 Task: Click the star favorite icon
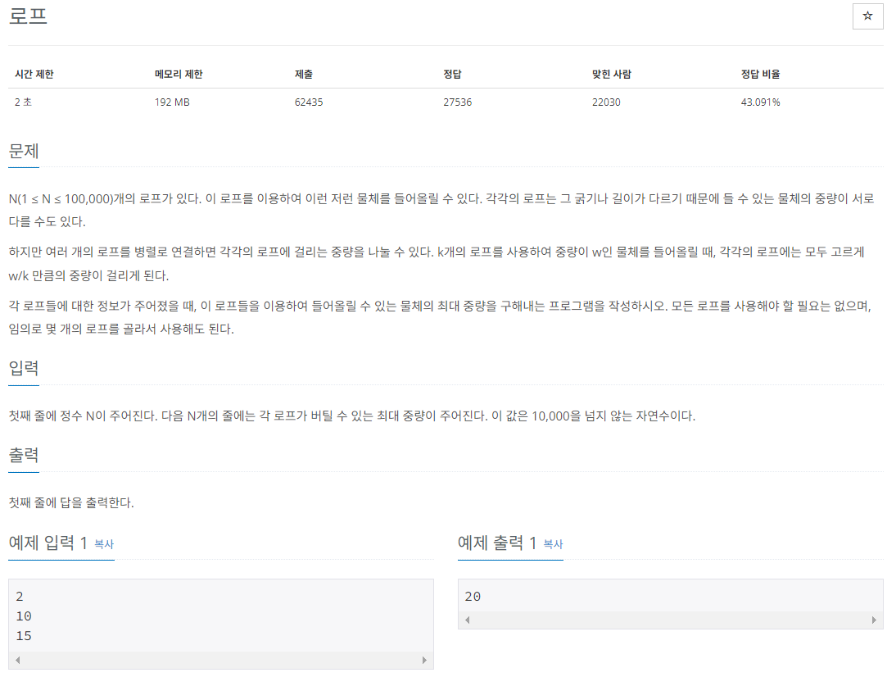pos(867,16)
